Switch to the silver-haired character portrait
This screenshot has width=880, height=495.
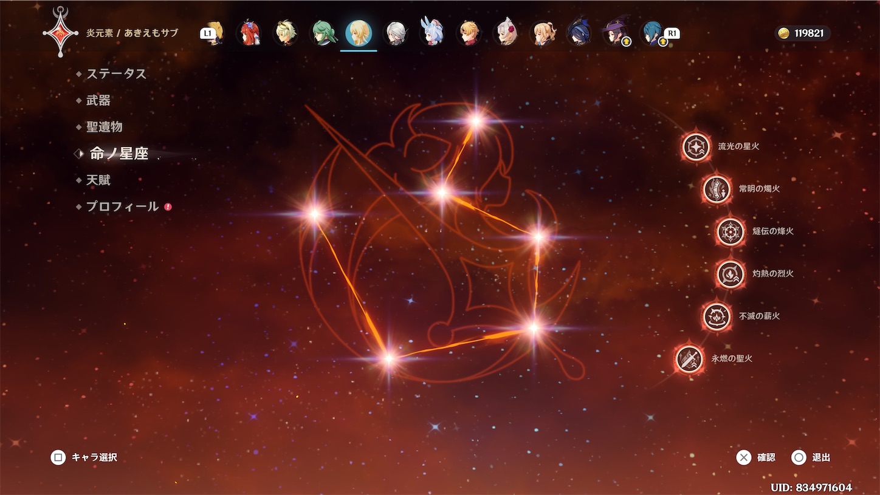[396, 33]
